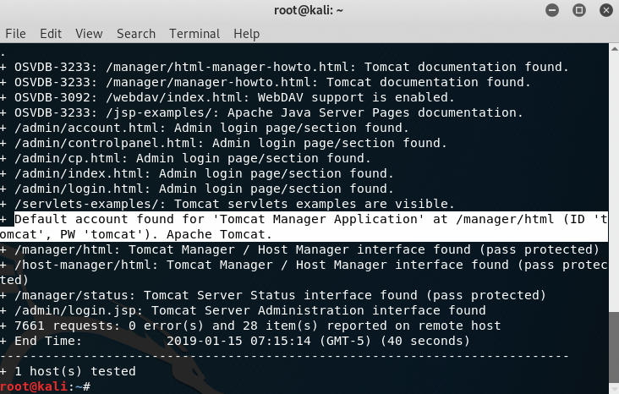Maximize the terminal window

tap(578, 10)
